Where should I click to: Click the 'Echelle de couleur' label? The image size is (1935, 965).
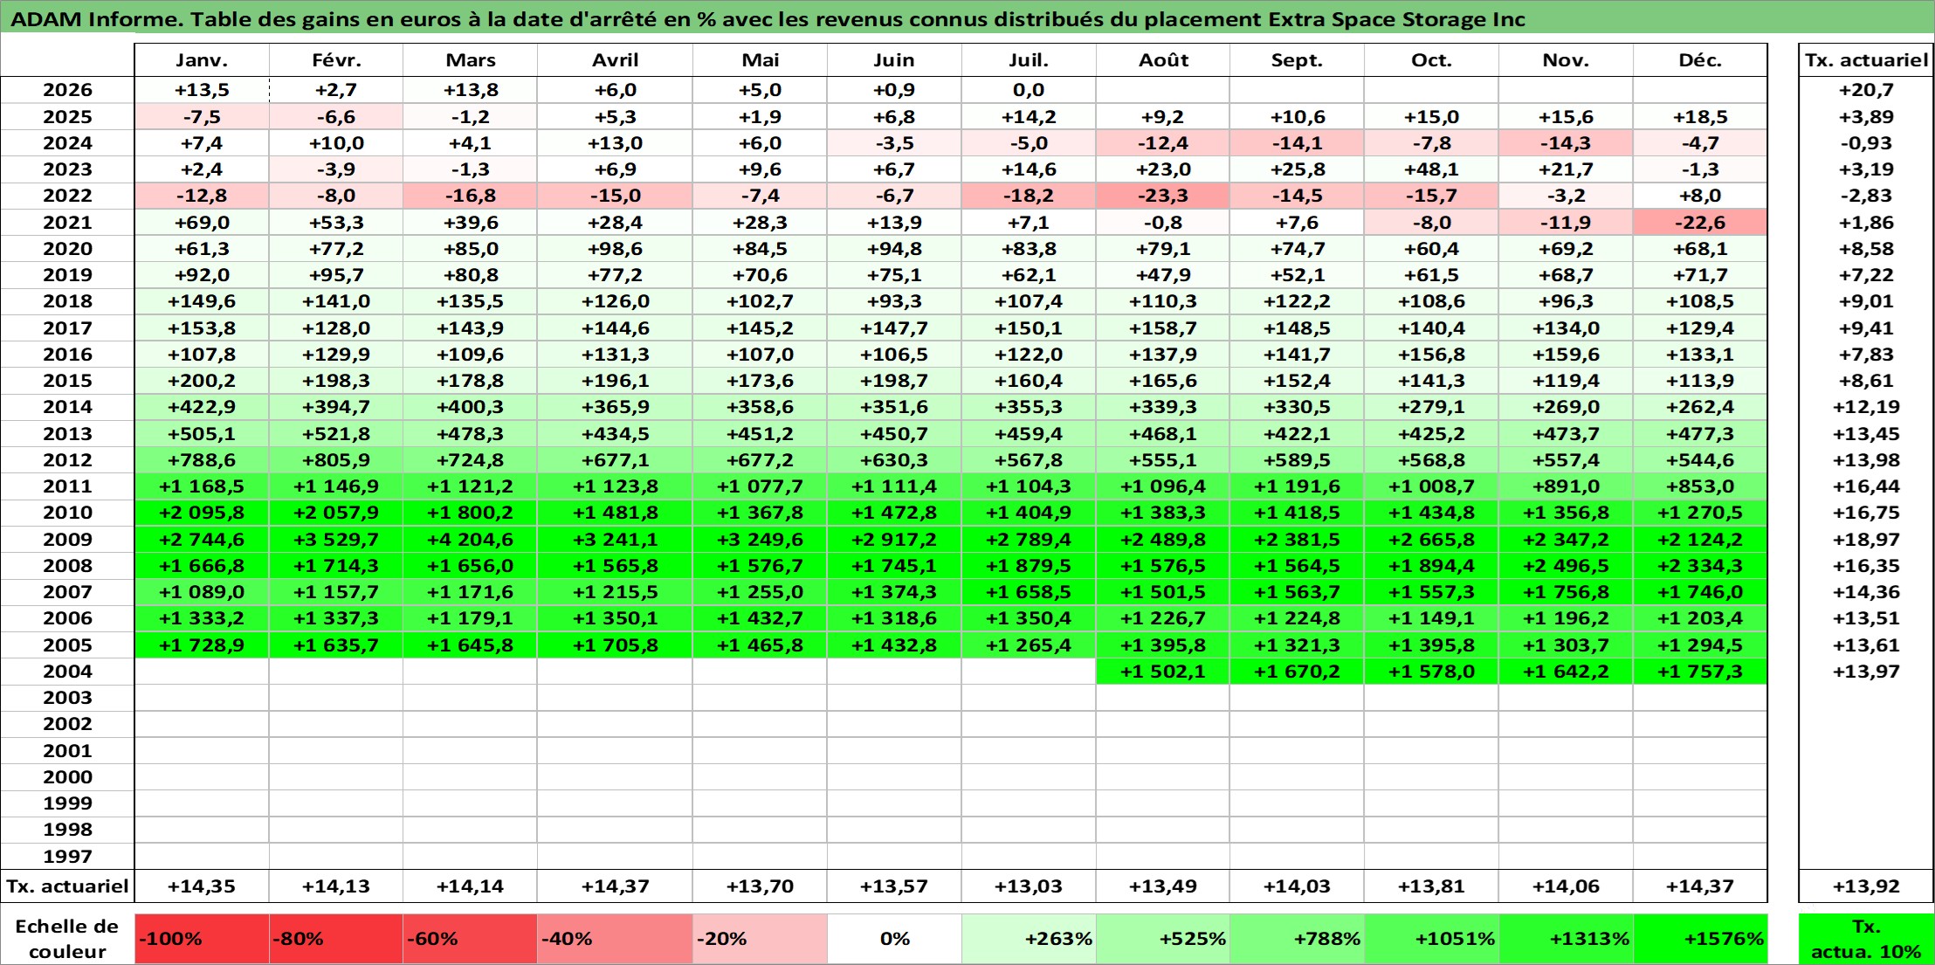click(67, 939)
